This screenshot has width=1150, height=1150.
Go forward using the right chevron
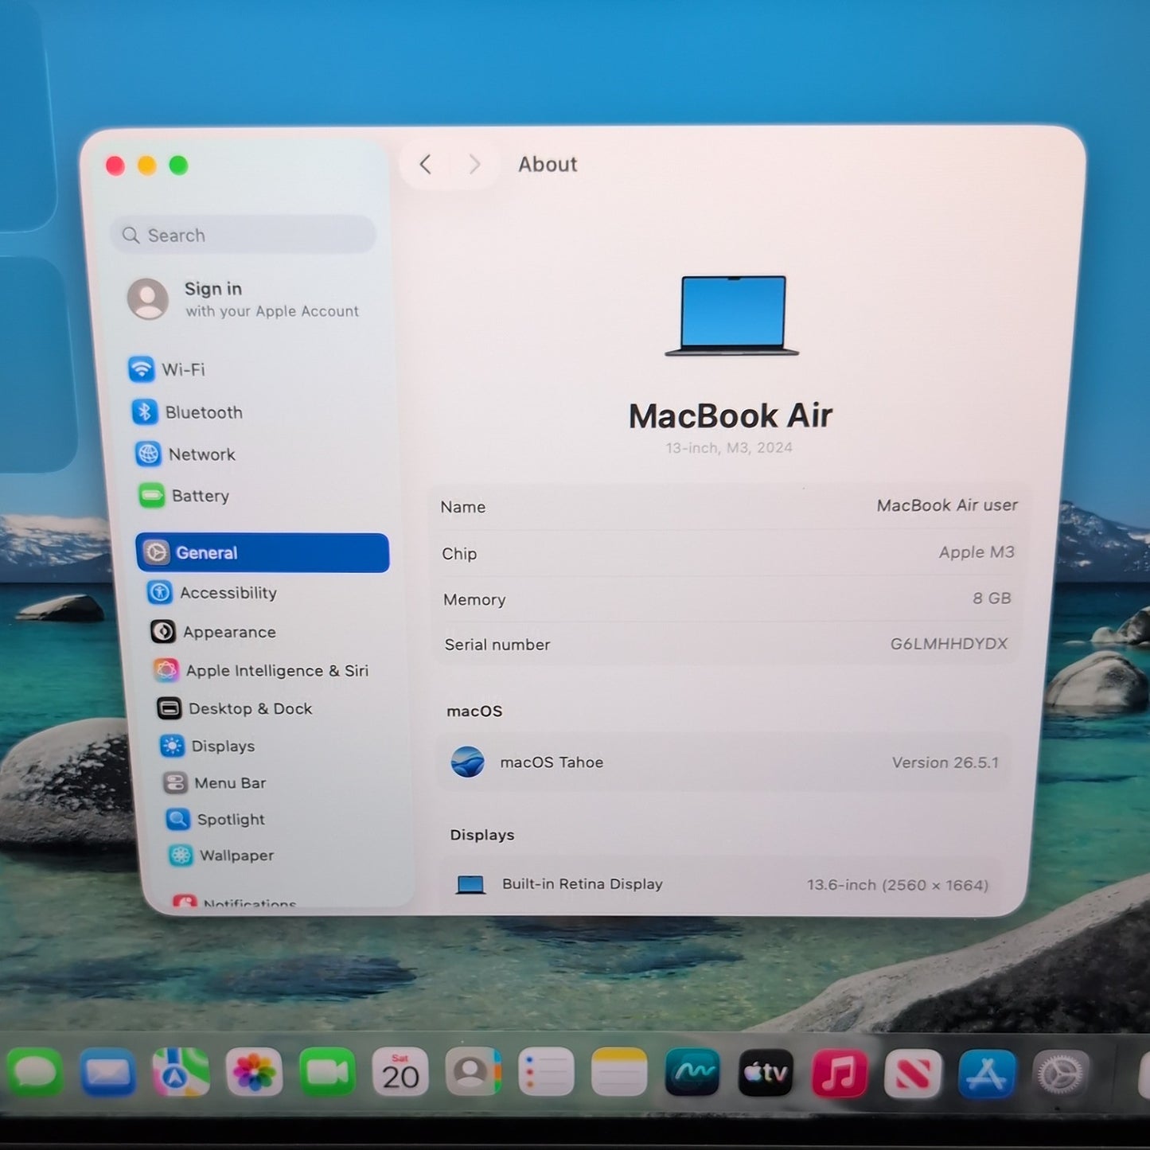tap(475, 165)
